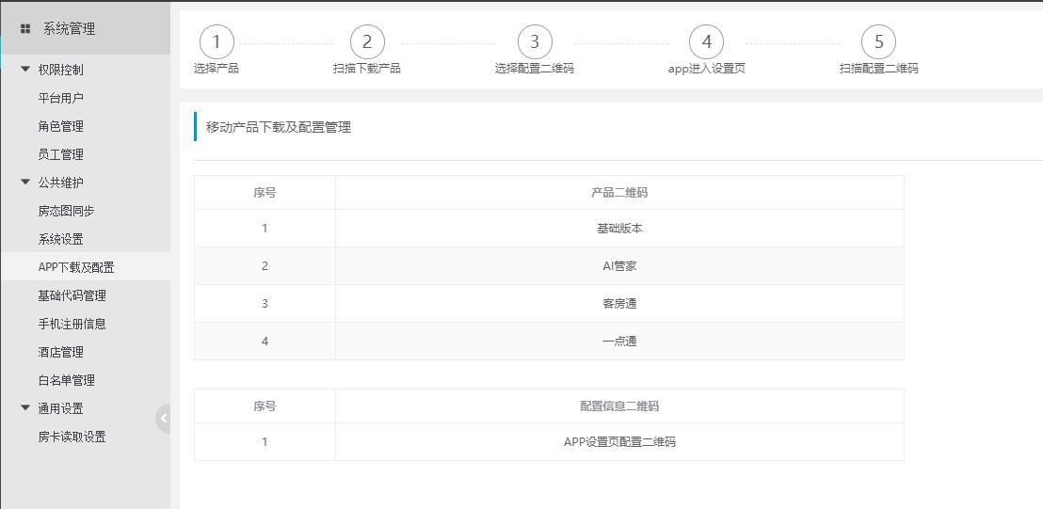Choose the 基础版本 product row

(x=549, y=228)
